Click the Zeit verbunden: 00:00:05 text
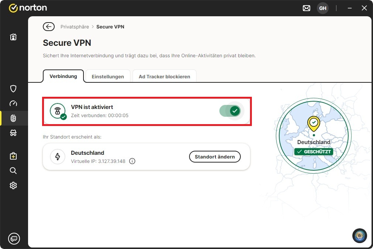Viewport: 373px width, 249px height. pyautogui.click(x=100, y=116)
